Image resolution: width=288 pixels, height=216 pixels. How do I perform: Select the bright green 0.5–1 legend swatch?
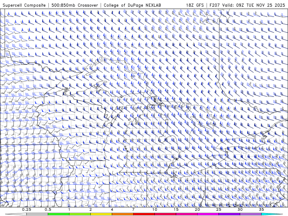pyautogui.click(x=59, y=214)
